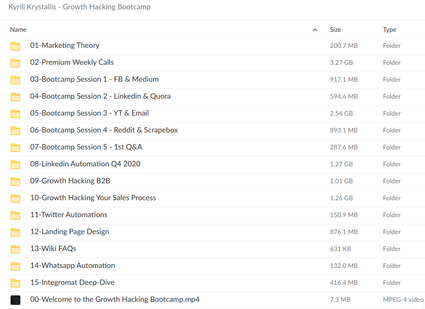Select the folder icon for 13-Wiki FAQs
Viewport: 425px width, 309px height.
(16, 248)
